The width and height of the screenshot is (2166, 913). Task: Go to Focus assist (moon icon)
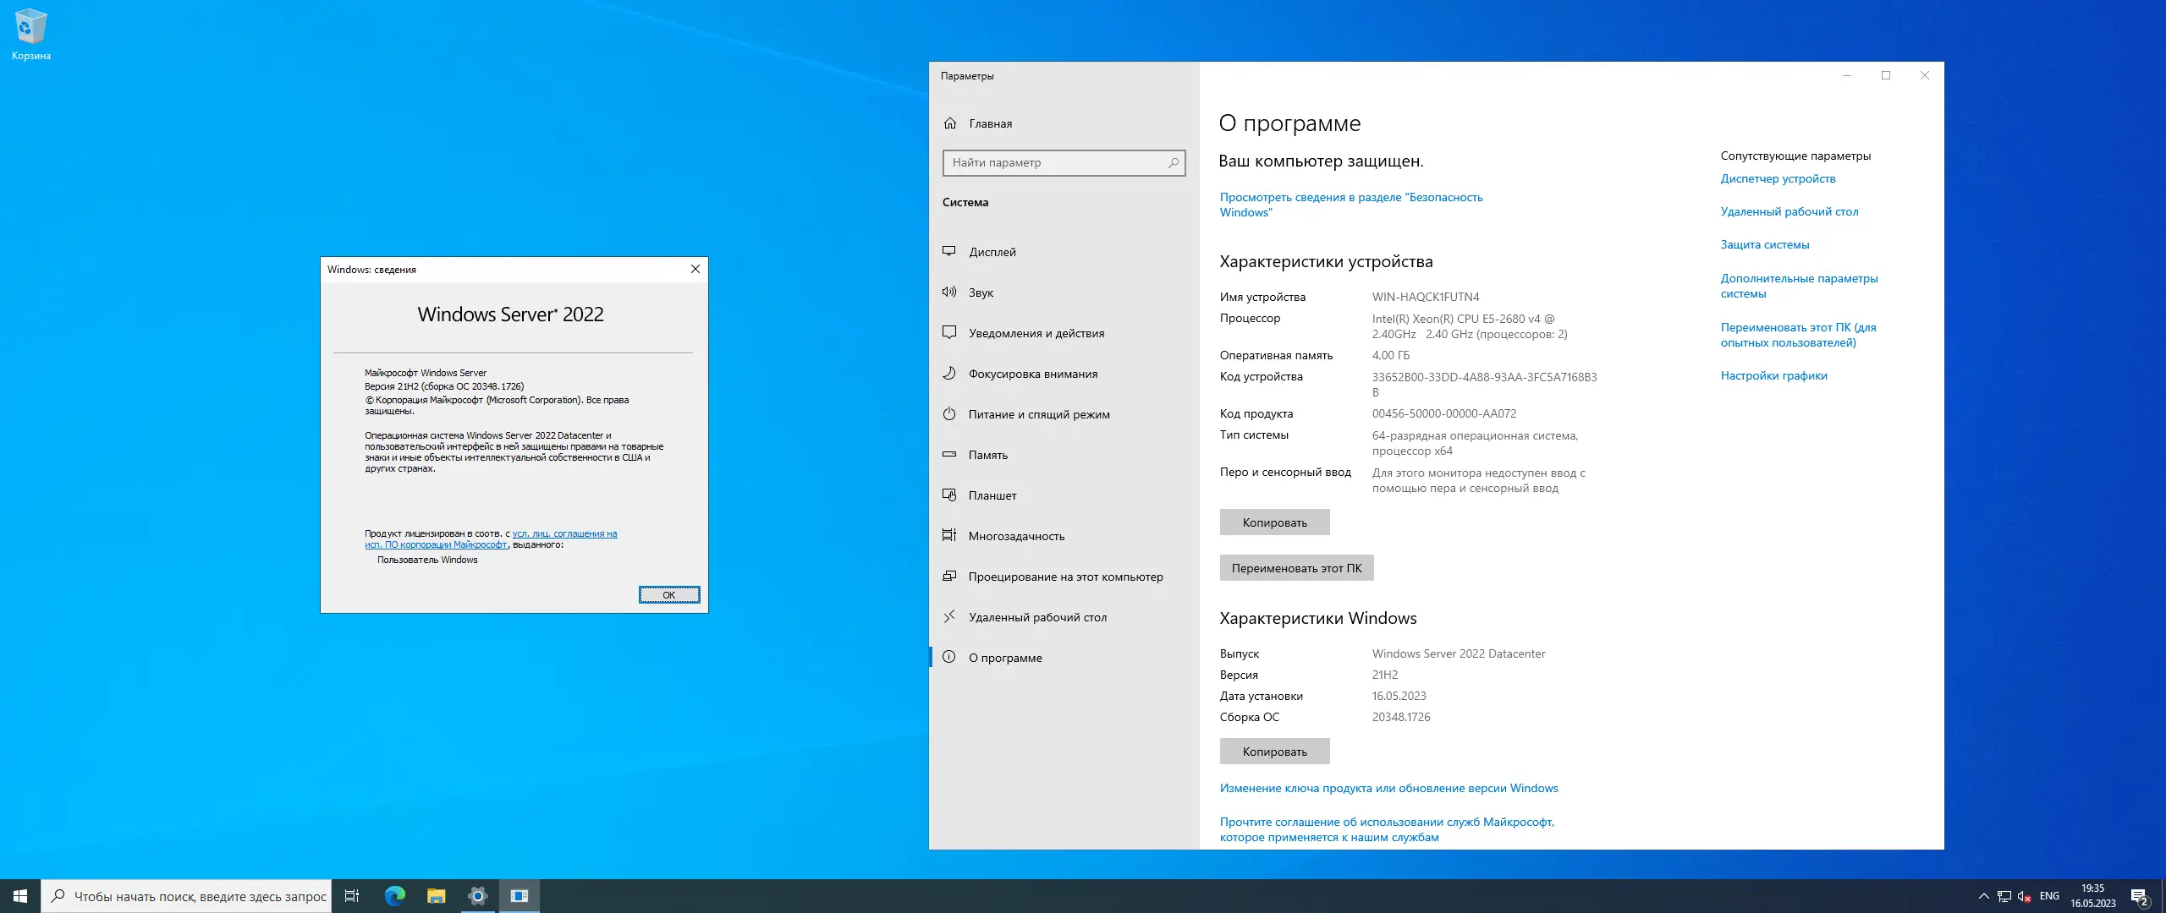pyautogui.click(x=949, y=374)
